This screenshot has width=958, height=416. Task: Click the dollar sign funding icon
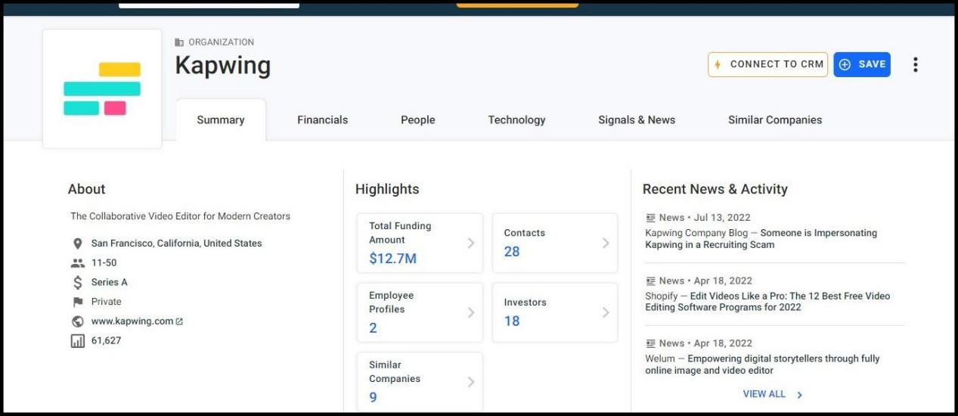coord(77,283)
